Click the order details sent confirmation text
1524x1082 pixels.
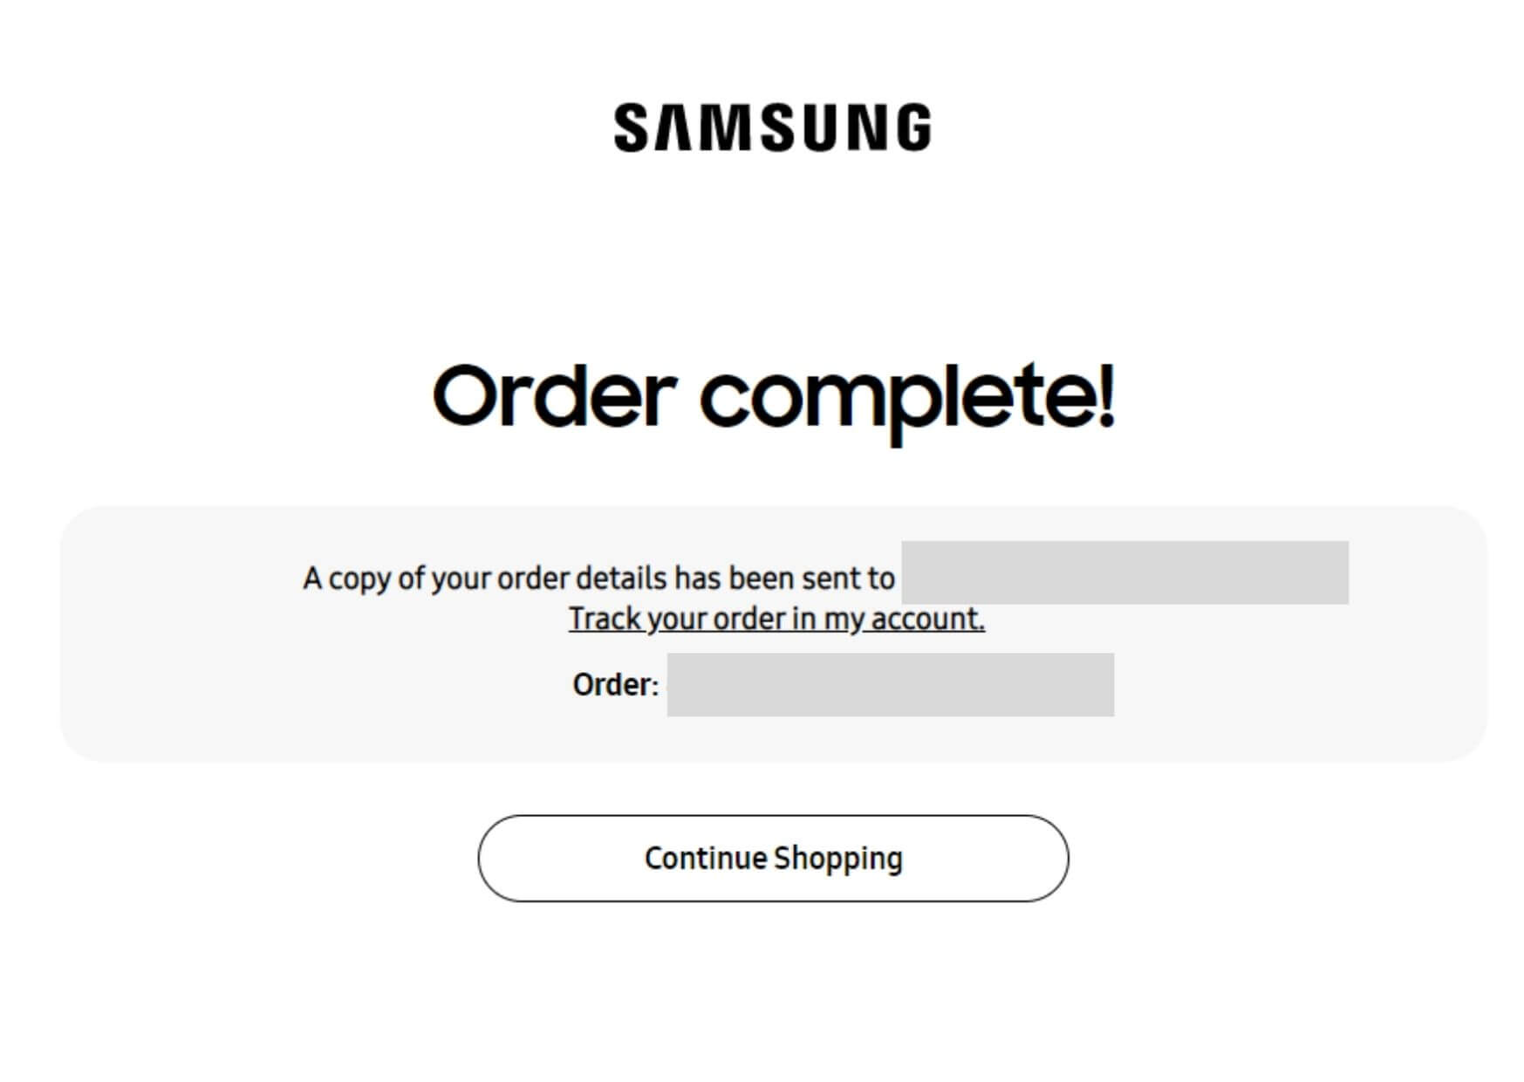click(x=598, y=579)
